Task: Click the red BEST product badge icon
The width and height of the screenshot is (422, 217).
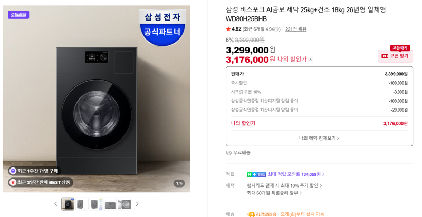Action: [x=13, y=182]
